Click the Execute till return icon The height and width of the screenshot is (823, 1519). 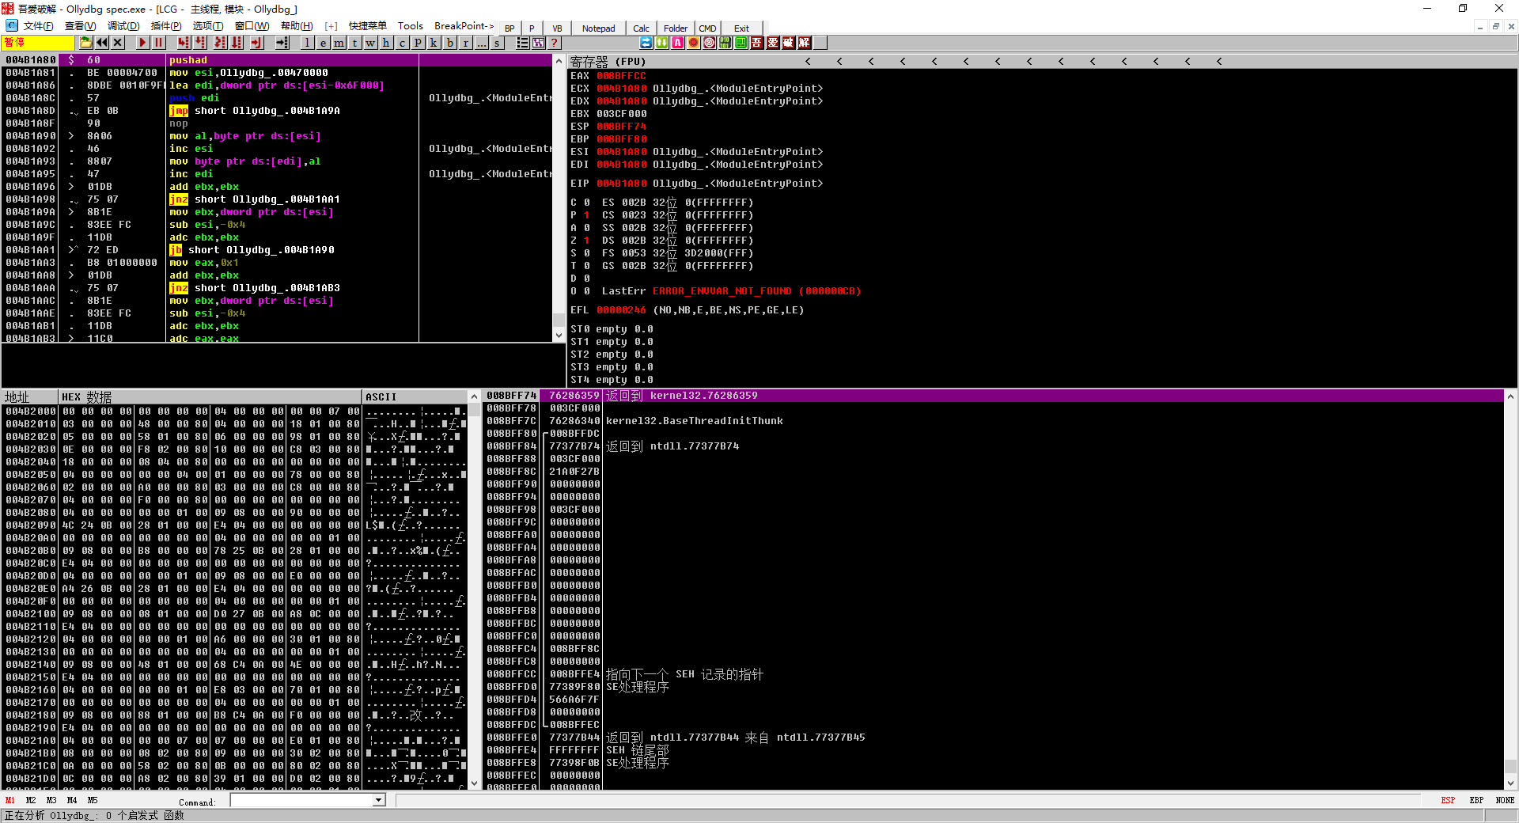(x=256, y=43)
